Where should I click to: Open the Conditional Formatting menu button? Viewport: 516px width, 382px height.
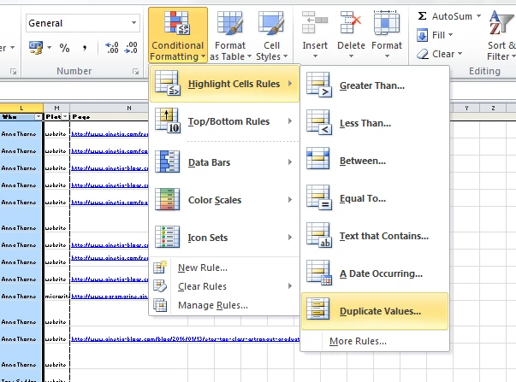pos(178,35)
